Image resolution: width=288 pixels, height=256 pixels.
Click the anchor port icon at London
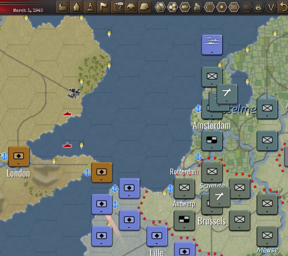(4, 156)
